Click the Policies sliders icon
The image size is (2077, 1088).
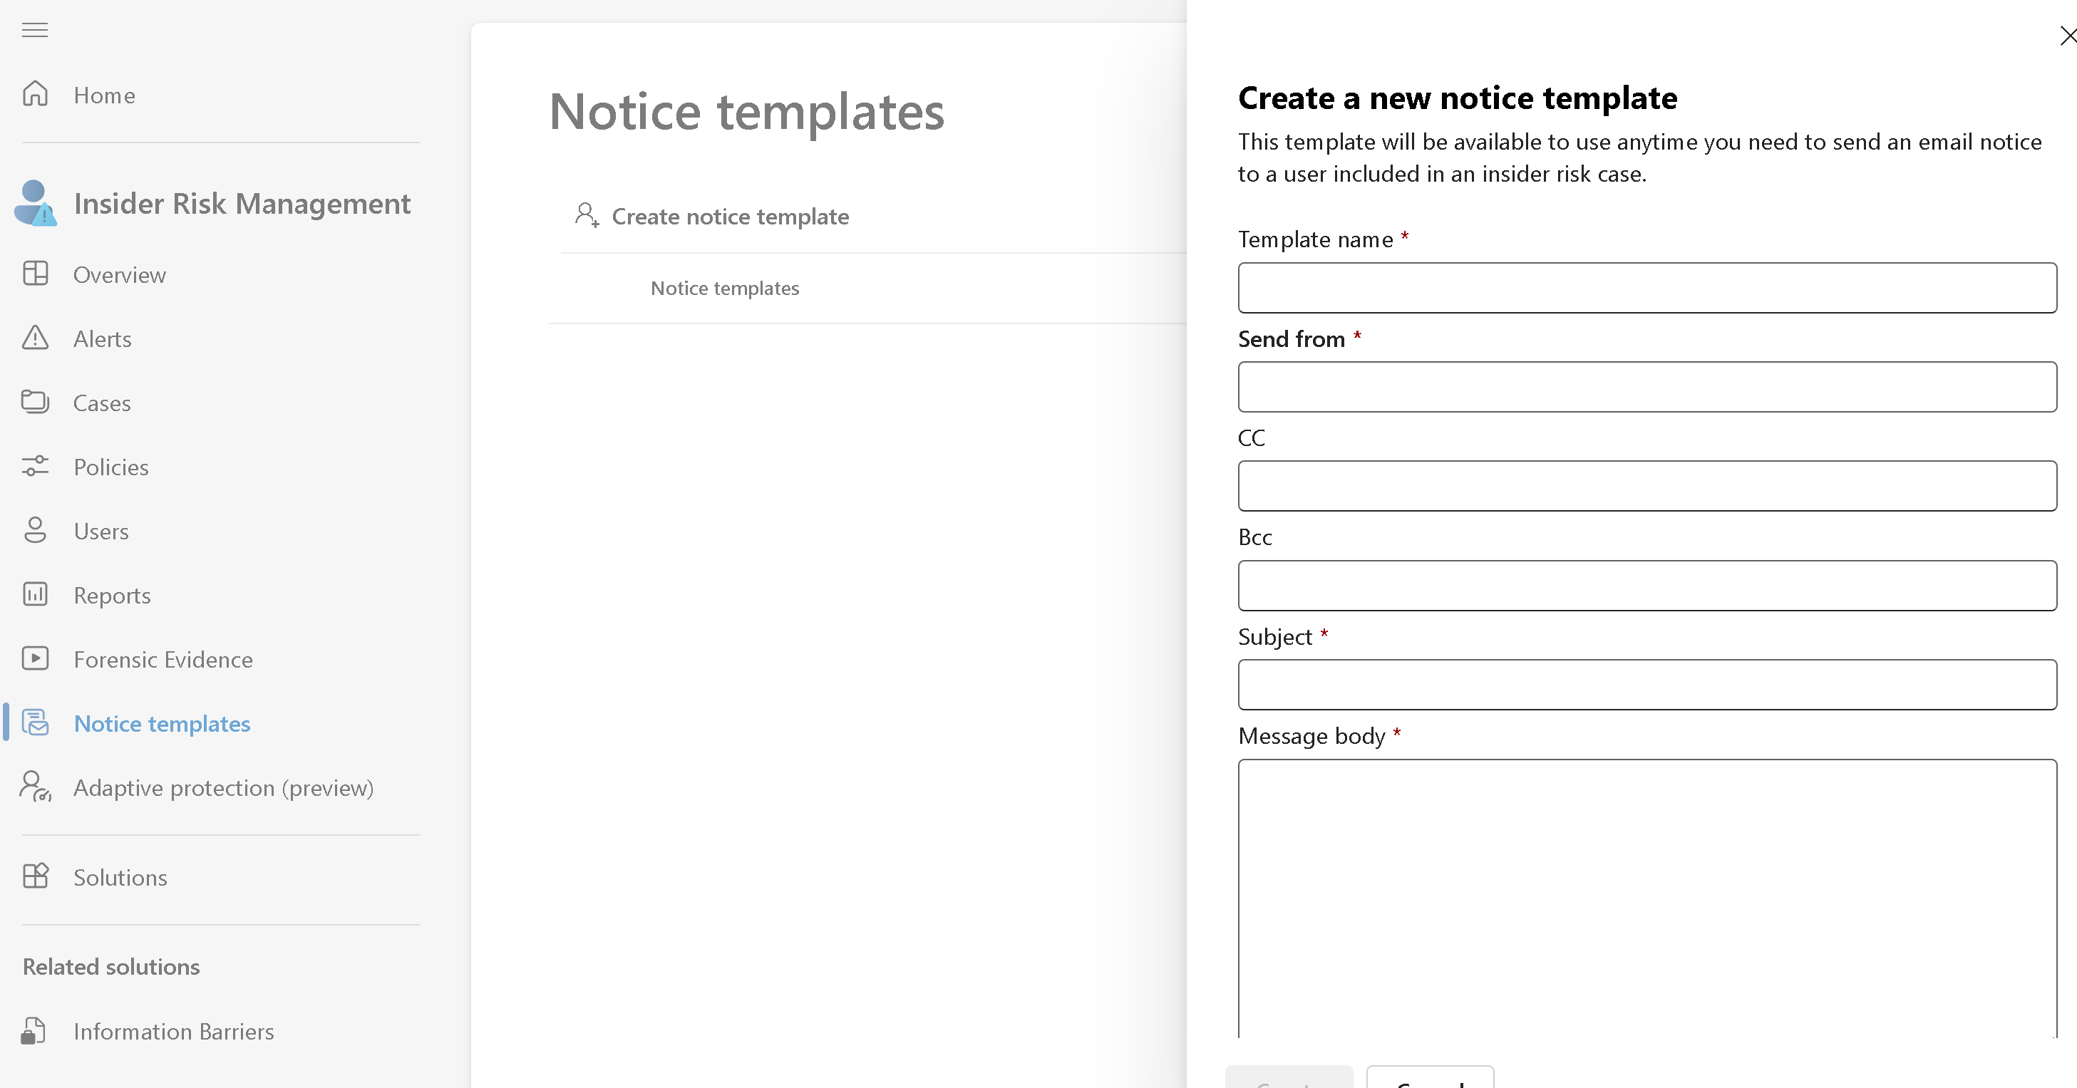click(x=36, y=466)
